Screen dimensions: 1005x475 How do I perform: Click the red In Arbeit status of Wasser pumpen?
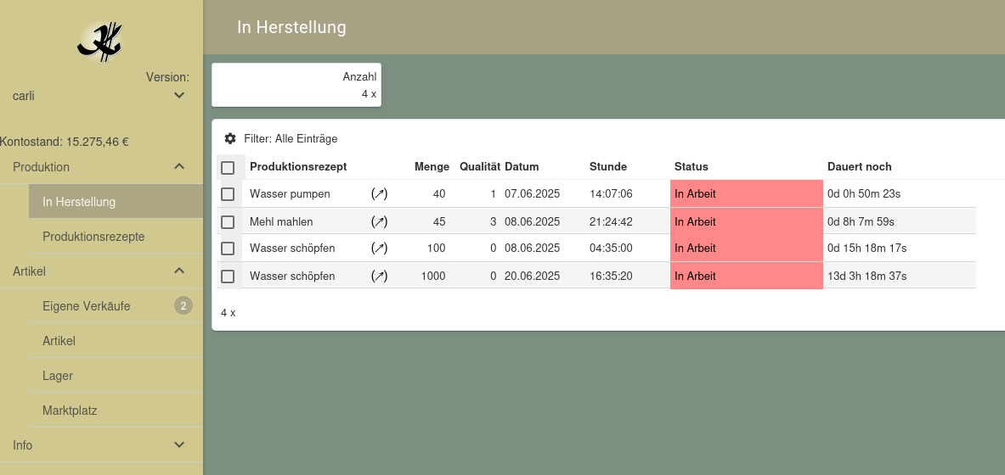(746, 194)
